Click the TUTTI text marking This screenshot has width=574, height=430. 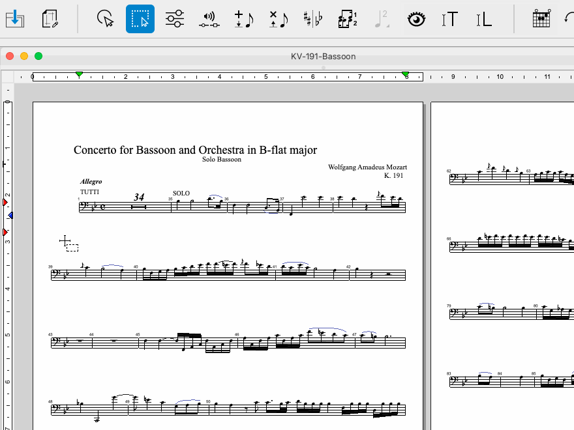click(x=90, y=192)
